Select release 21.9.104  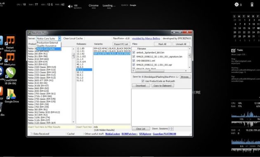click(x=81, y=62)
